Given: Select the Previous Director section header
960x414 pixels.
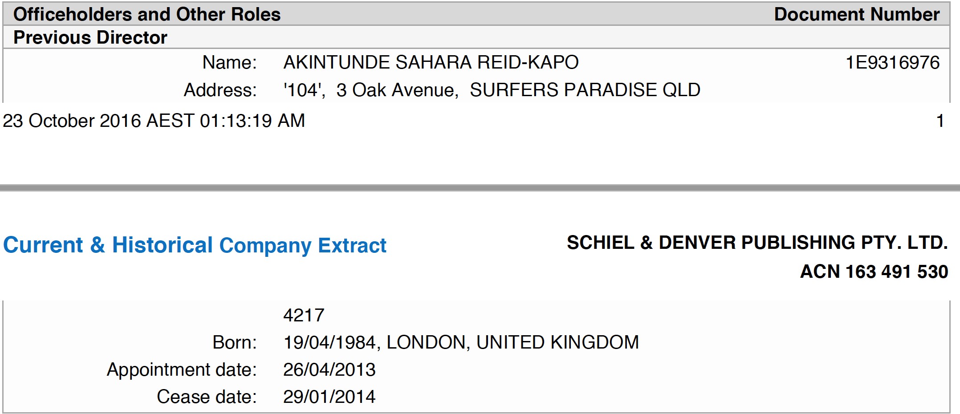Looking at the screenshot, I should coord(90,37).
